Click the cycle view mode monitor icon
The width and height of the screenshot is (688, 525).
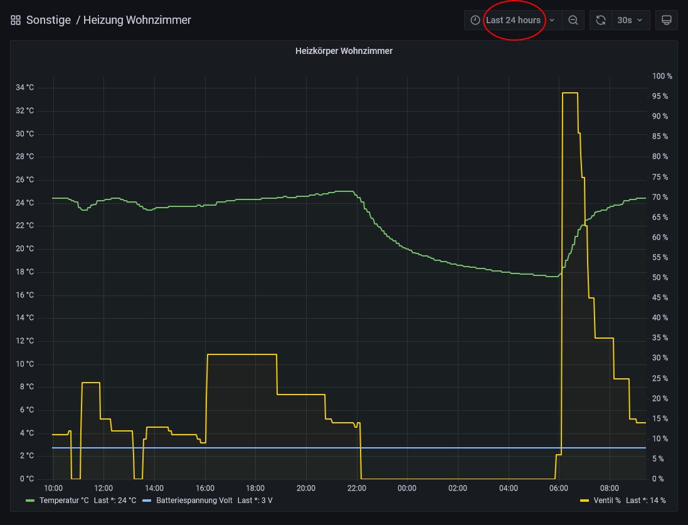(x=667, y=20)
